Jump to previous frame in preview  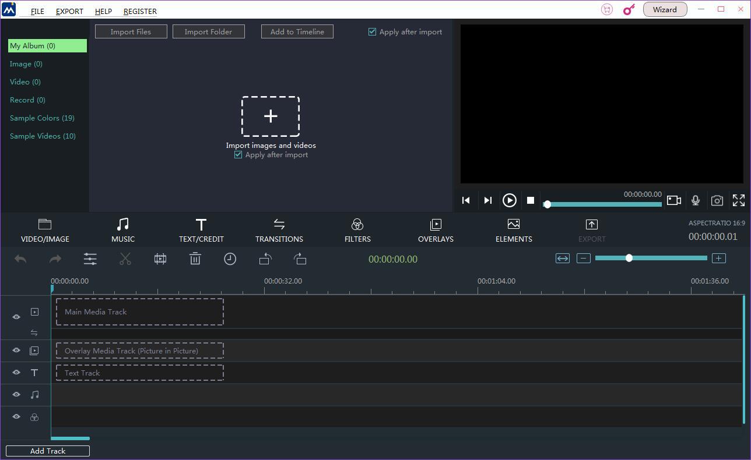[466, 200]
